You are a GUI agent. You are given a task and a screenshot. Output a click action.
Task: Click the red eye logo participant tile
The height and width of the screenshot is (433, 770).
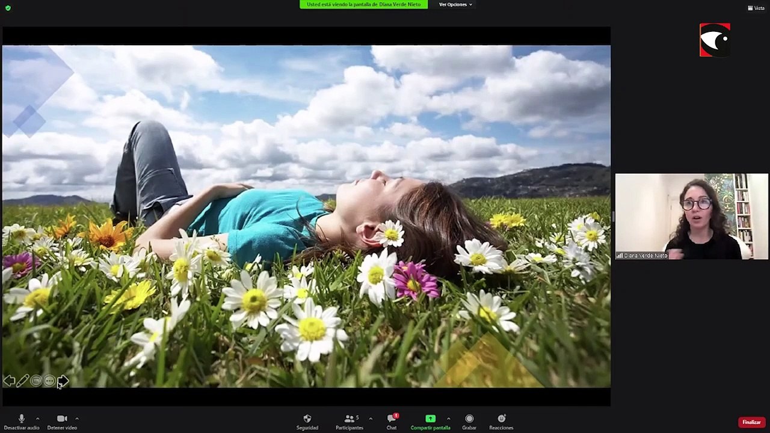coord(715,40)
